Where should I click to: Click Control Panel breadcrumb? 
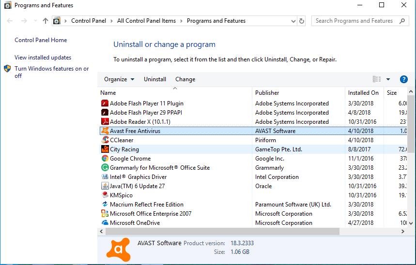pyautogui.click(x=89, y=21)
